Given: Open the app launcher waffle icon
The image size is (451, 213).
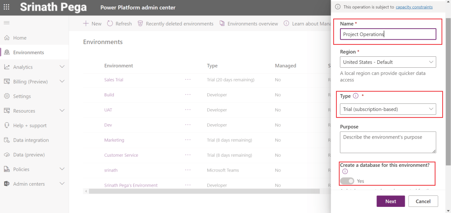Looking at the screenshot, I should tap(7, 7).
